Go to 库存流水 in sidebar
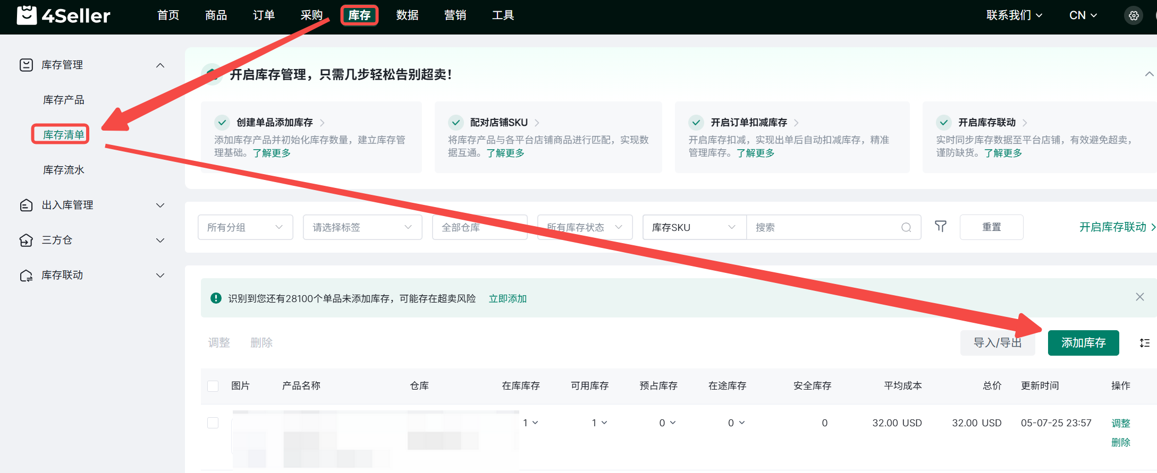The image size is (1157, 473). (x=63, y=170)
